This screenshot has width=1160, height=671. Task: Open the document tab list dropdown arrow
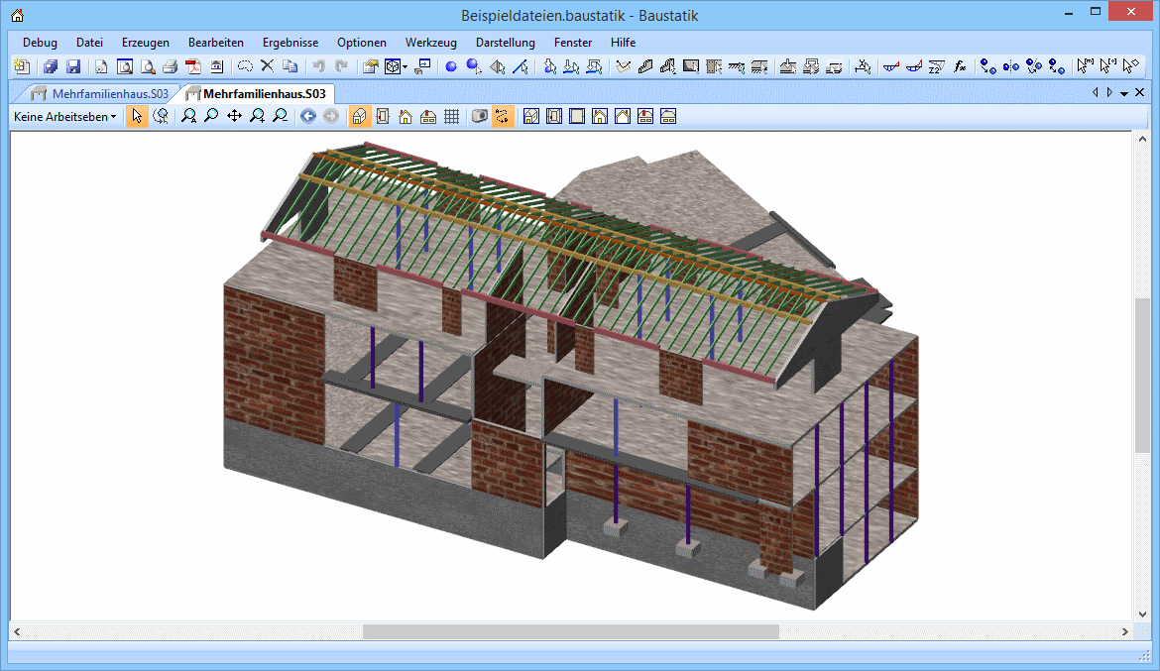point(1124,93)
